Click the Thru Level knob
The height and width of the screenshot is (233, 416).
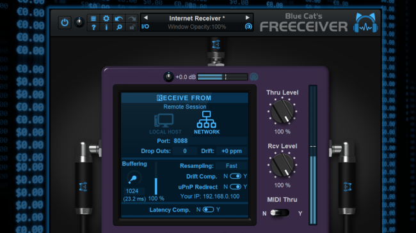pyautogui.click(x=282, y=112)
